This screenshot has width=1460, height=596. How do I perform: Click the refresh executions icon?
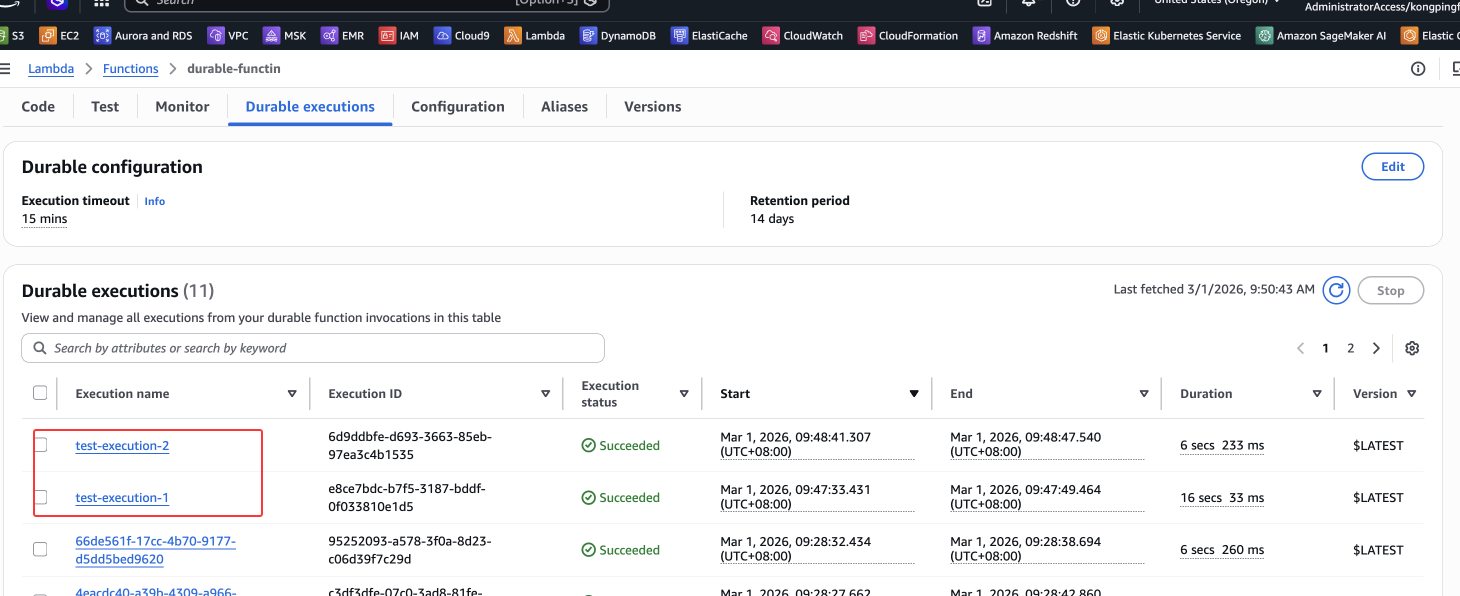[1335, 290]
